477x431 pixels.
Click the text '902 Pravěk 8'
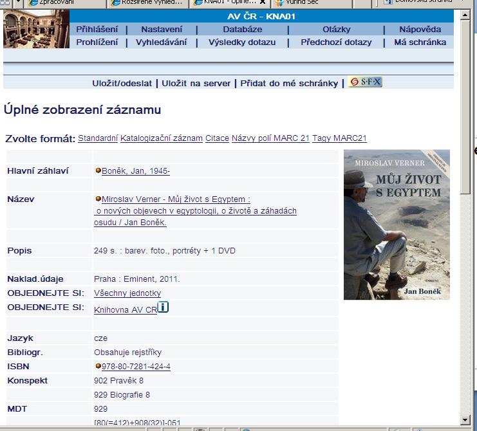click(x=118, y=381)
